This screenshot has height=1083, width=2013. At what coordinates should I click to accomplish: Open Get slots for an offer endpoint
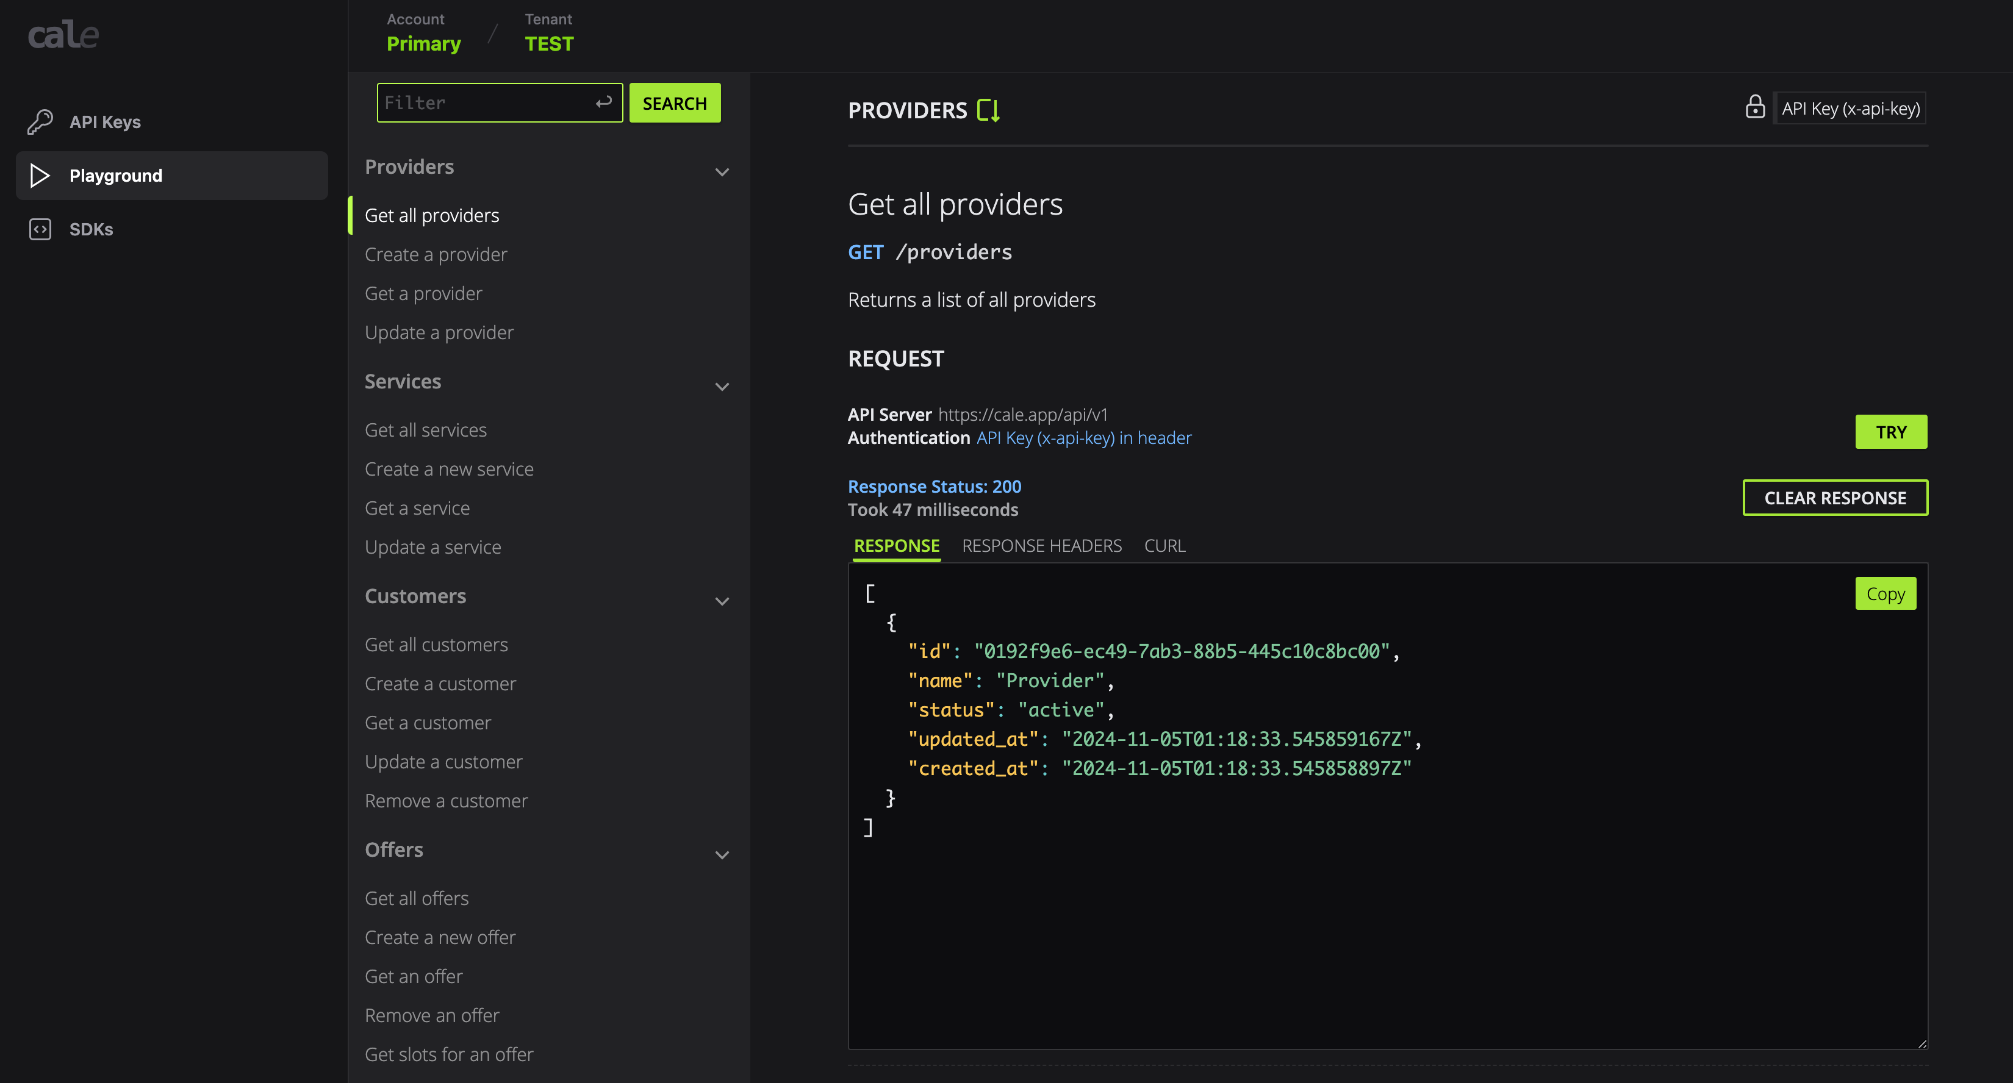coord(450,1055)
